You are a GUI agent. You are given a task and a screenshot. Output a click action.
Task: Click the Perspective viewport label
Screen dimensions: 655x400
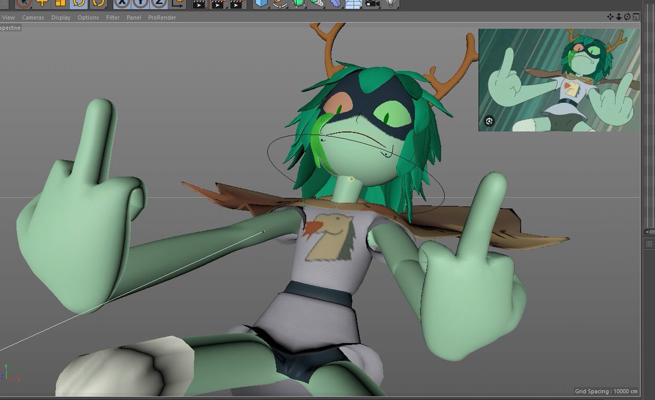[x=10, y=28]
